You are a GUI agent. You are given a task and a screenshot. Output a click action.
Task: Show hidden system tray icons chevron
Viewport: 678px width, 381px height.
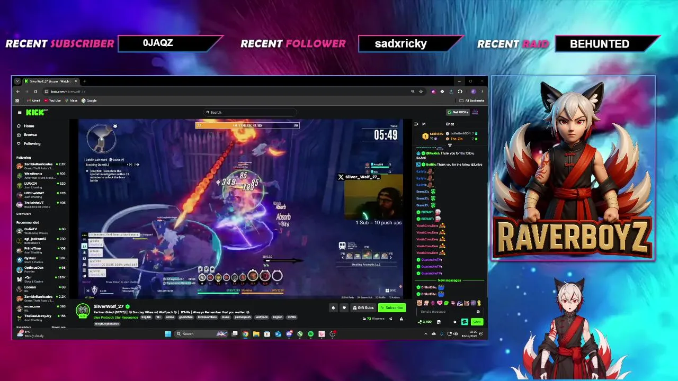(x=426, y=334)
